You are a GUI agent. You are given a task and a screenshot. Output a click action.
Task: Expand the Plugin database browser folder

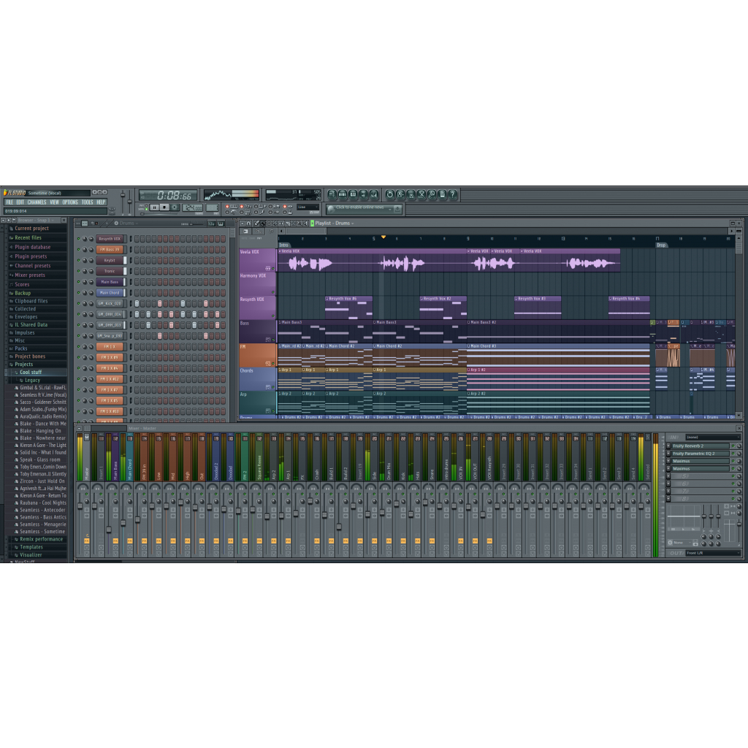coord(33,247)
